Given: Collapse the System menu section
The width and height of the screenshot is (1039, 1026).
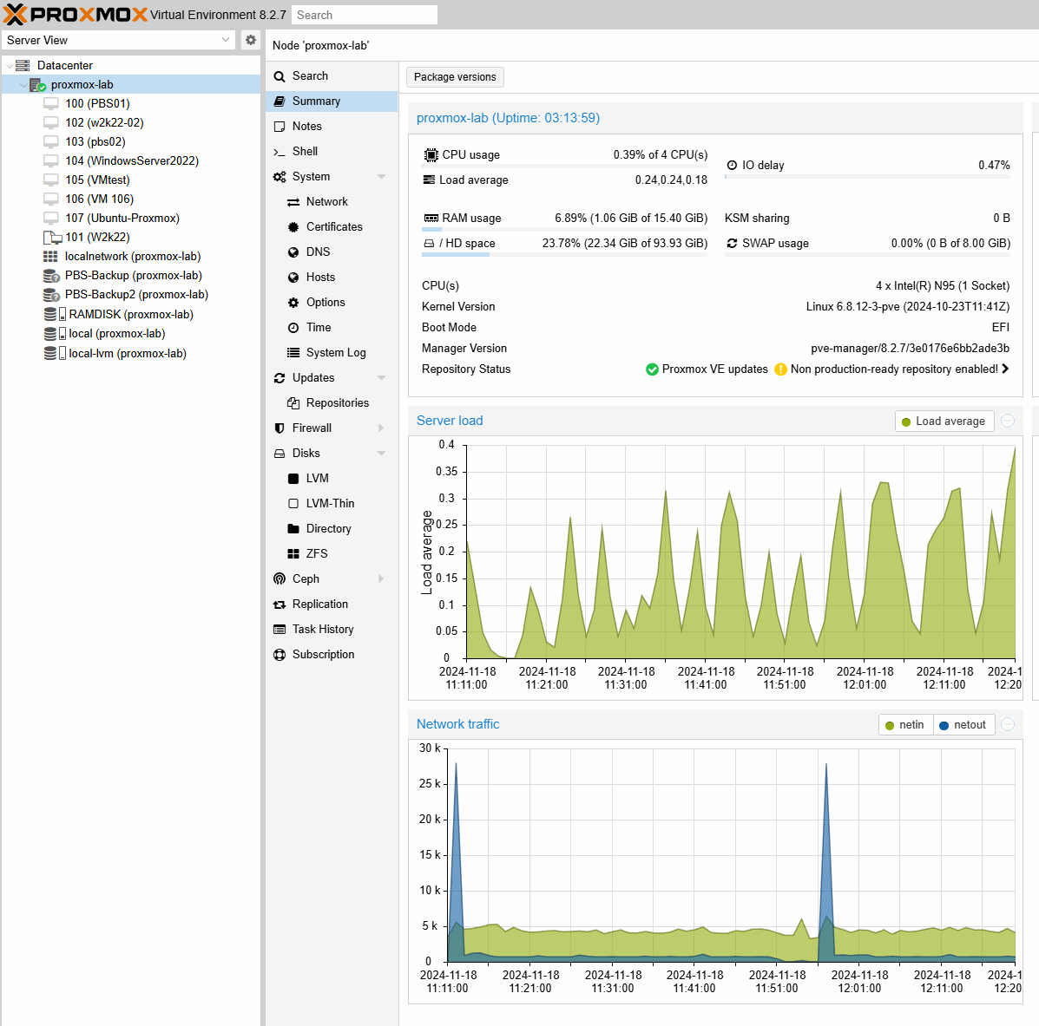Looking at the screenshot, I should tap(381, 177).
